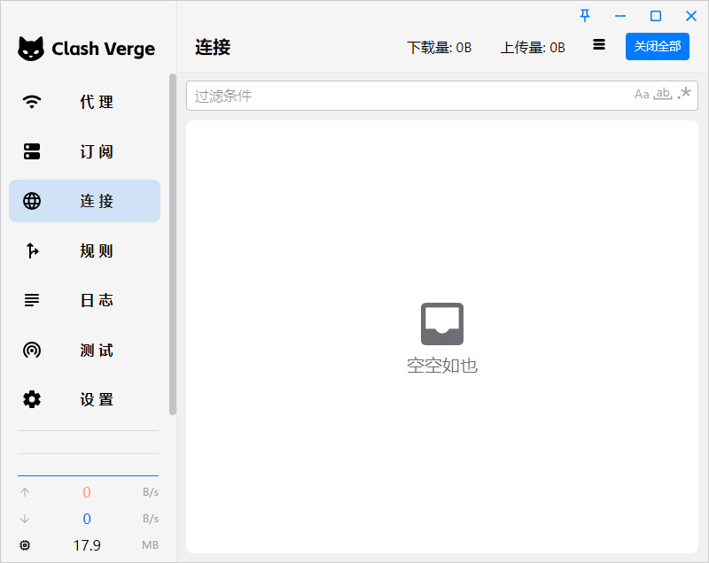Screen dimensions: 709x563
Task: Open the connections options hamburger menu icon
Action: pos(598,43)
